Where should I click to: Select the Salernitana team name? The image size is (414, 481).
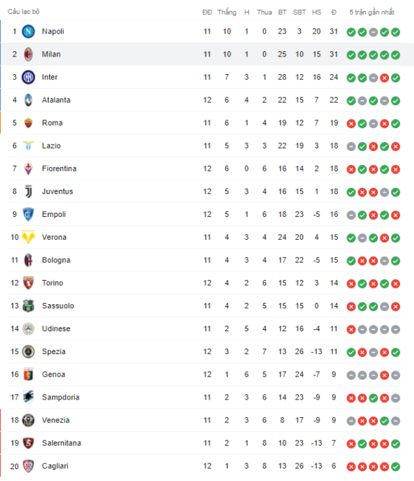pyautogui.click(x=61, y=444)
